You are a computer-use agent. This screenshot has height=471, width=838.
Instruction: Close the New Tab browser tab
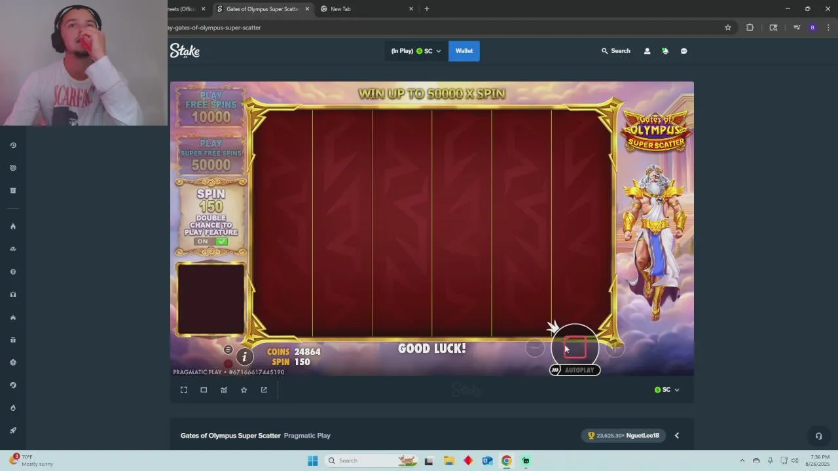tap(411, 9)
